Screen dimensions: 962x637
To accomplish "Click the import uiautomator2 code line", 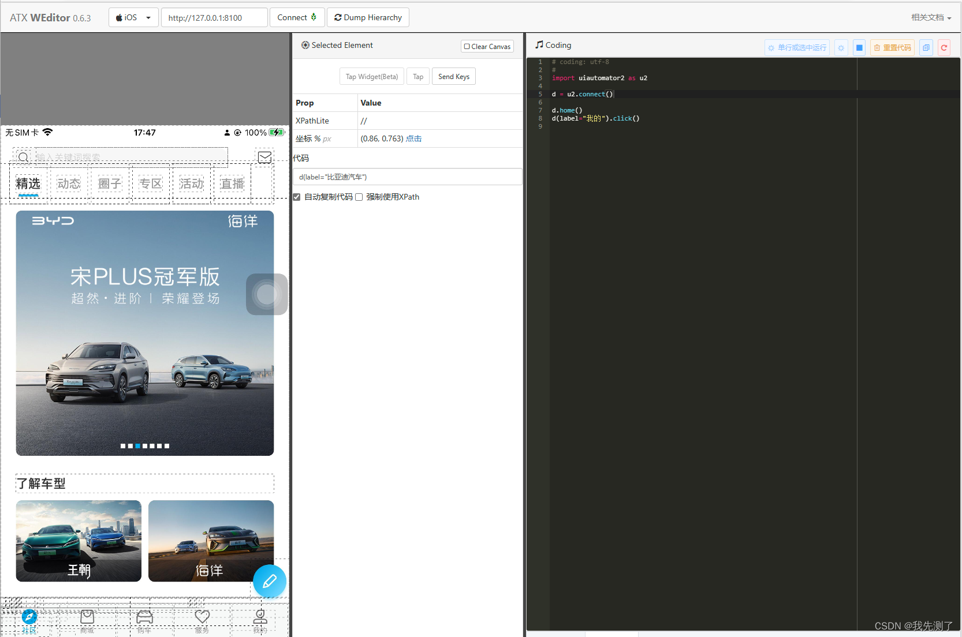I will tap(599, 78).
